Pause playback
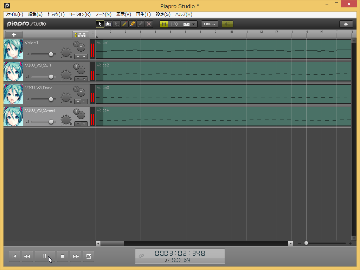The height and width of the screenshot is (270, 360). (x=45, y=256)
